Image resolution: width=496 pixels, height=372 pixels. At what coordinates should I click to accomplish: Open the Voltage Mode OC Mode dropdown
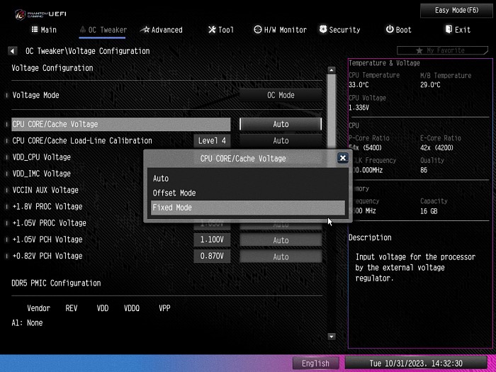281,95
